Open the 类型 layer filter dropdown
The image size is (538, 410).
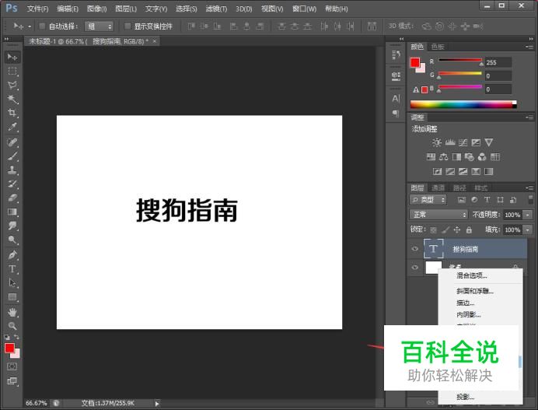pyautogui.click(x=428, y=200)
